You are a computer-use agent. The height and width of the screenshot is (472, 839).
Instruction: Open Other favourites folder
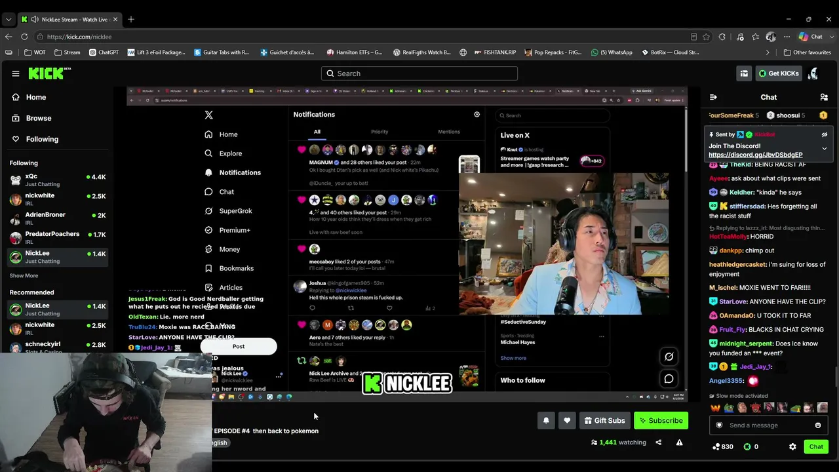coord(808,52)
